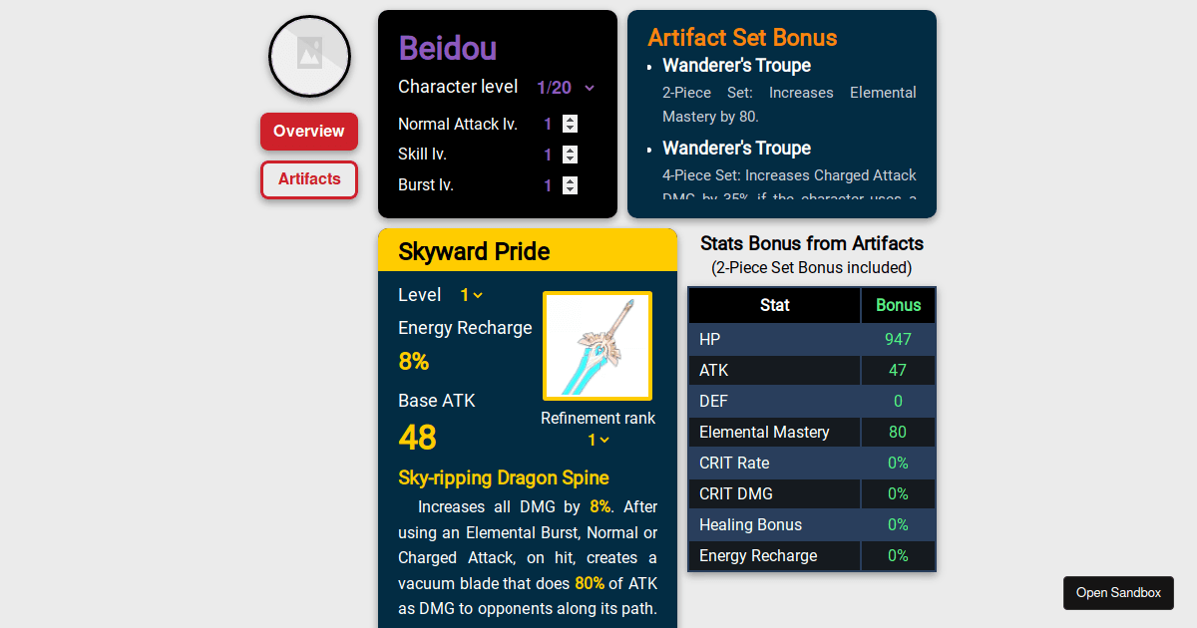Increase the Burst level with up arrow
The height and width of the screenshot is (628, 1197).
pos(570,180)
